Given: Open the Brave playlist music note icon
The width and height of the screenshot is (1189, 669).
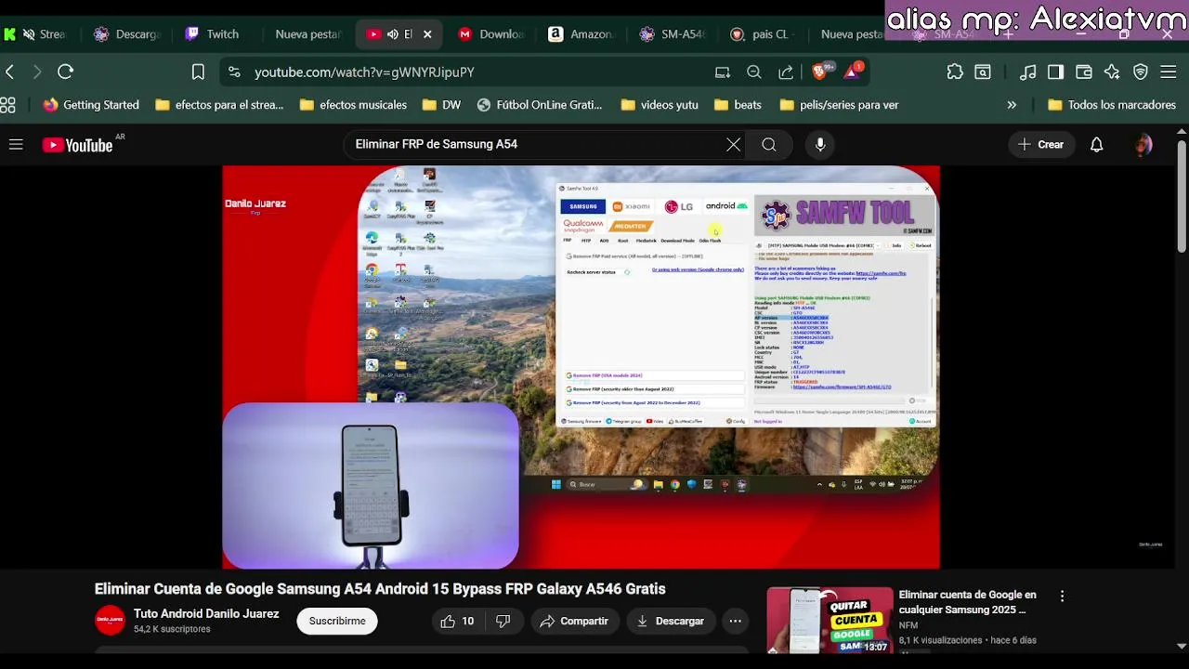Looking at the screenshot, I should click(1027, 72).
